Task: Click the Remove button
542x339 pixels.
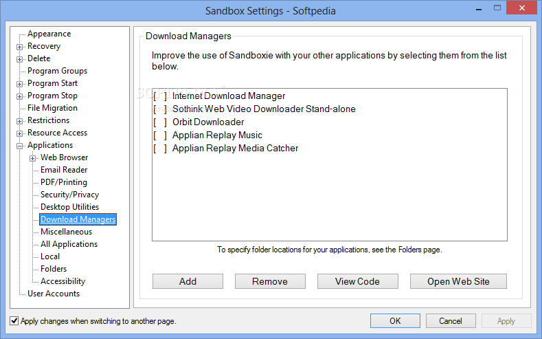Action: pyautogui.click(x=270, y=281)
